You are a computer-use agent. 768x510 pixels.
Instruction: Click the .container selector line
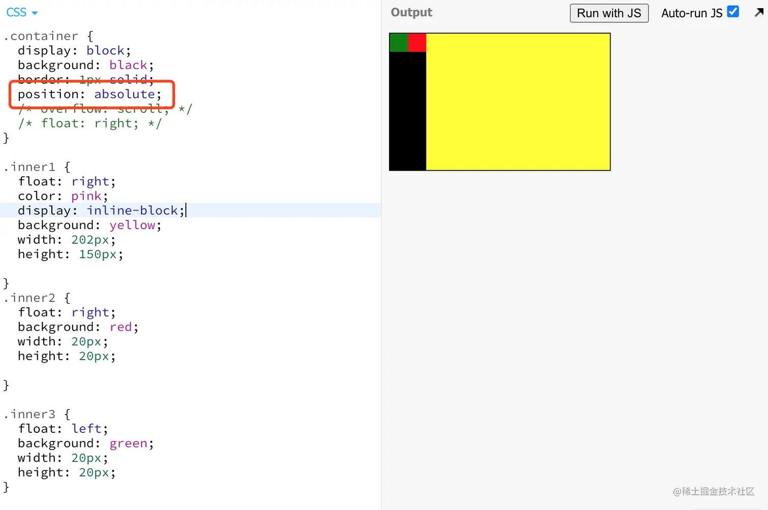coord(48,36)
